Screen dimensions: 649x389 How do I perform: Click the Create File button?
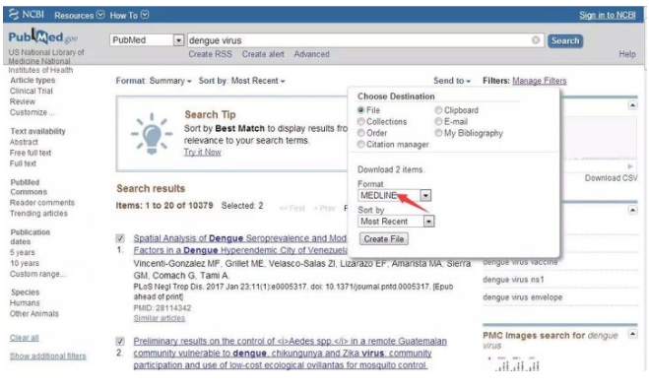[384, 239]
